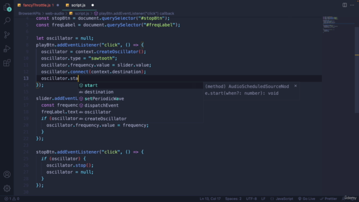Change encoding via UTF-8 indicator

[251, 199]
